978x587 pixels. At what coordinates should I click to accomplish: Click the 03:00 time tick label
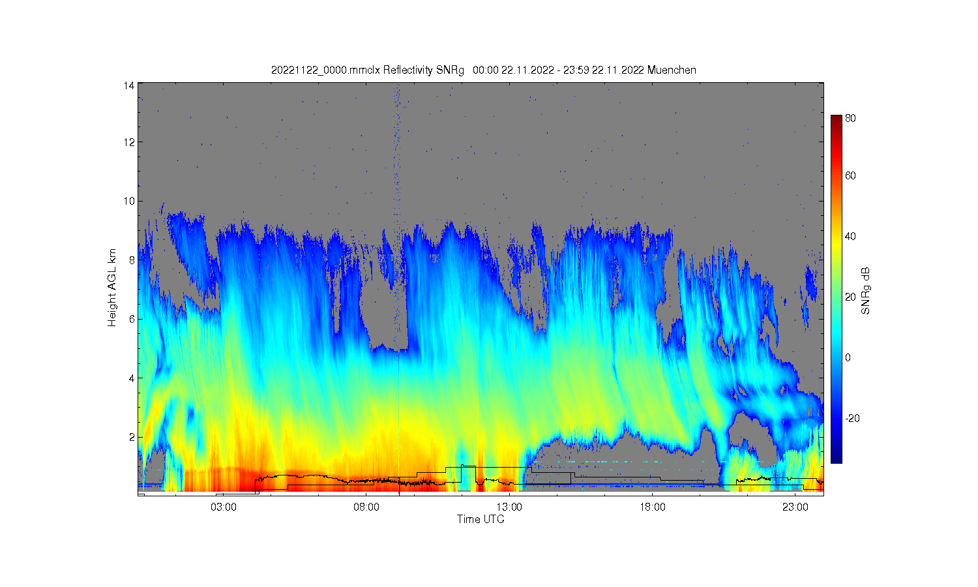(x=224, y=507)
